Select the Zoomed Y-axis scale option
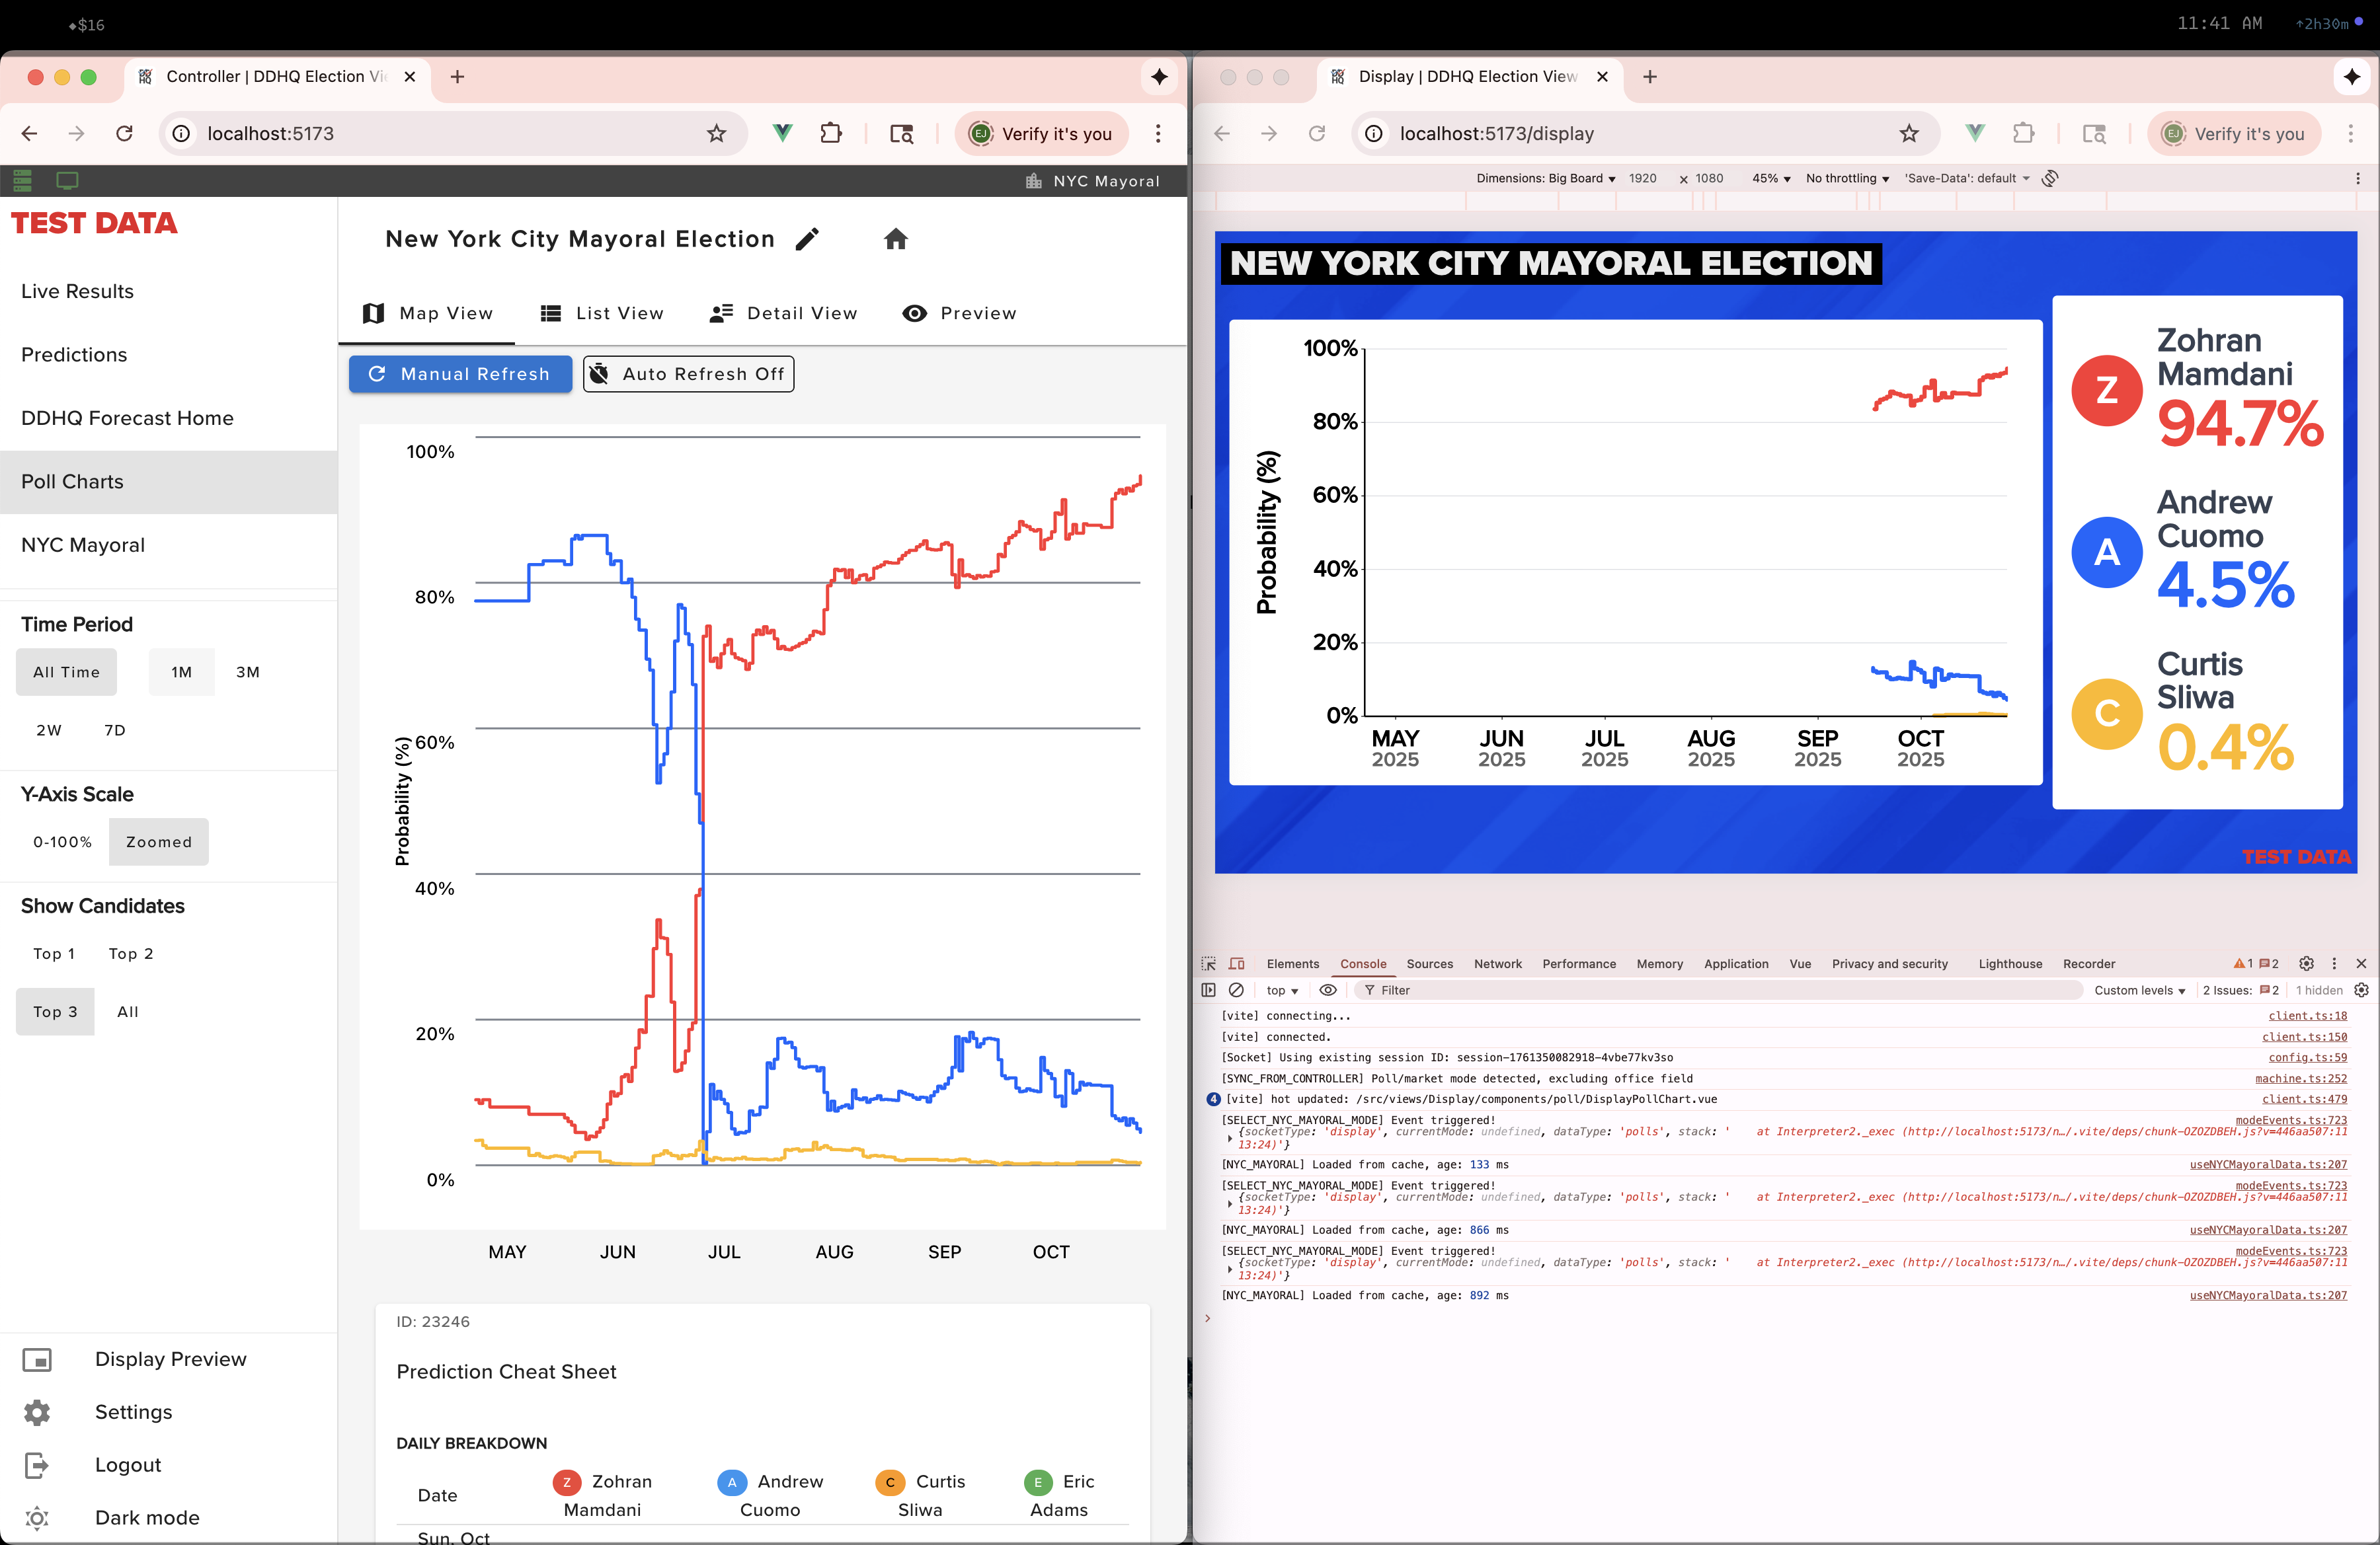This screenshot has height=1545, width=2380. click(158, 841)
